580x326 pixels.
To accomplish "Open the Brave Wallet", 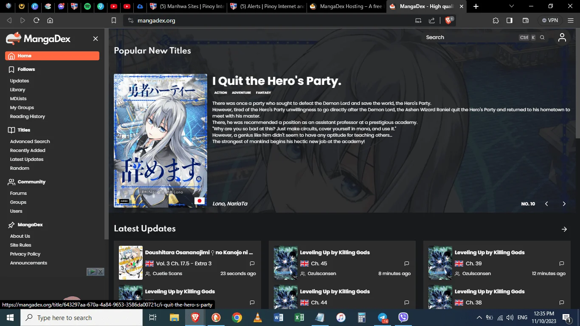I will click(526, 20).
